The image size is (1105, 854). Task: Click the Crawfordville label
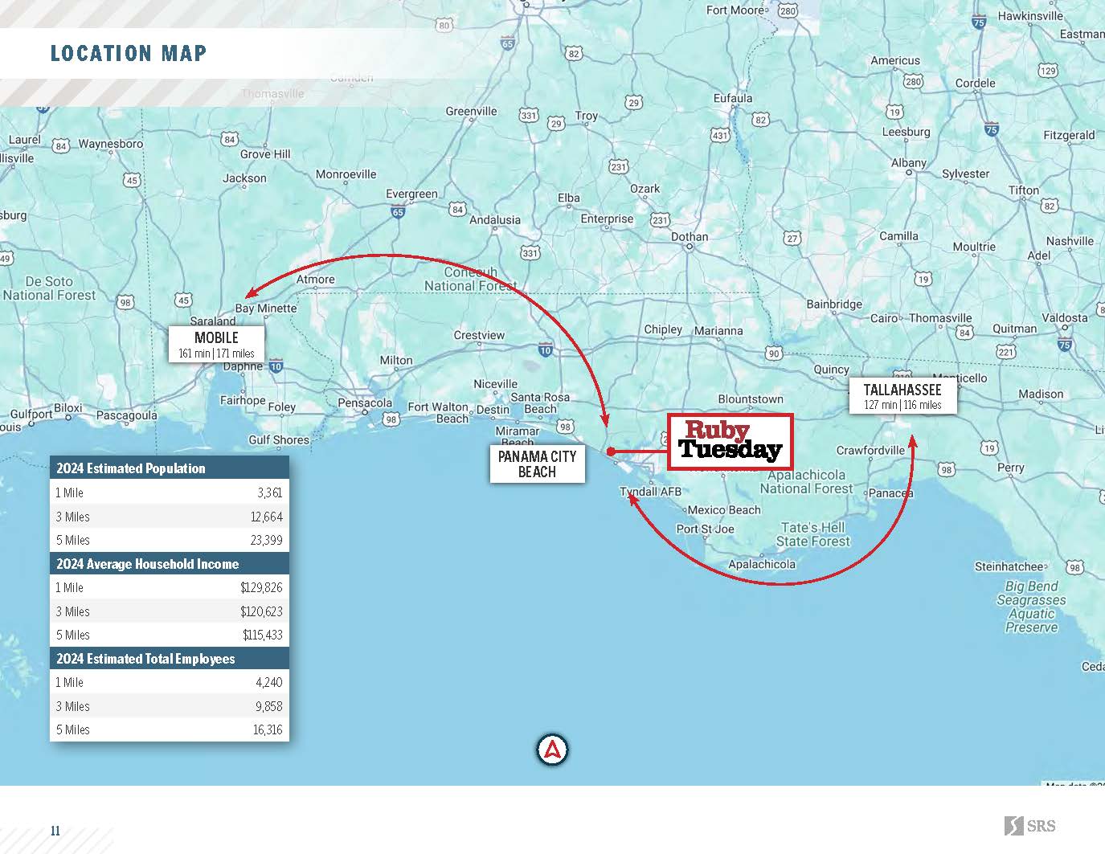[870, 450]
